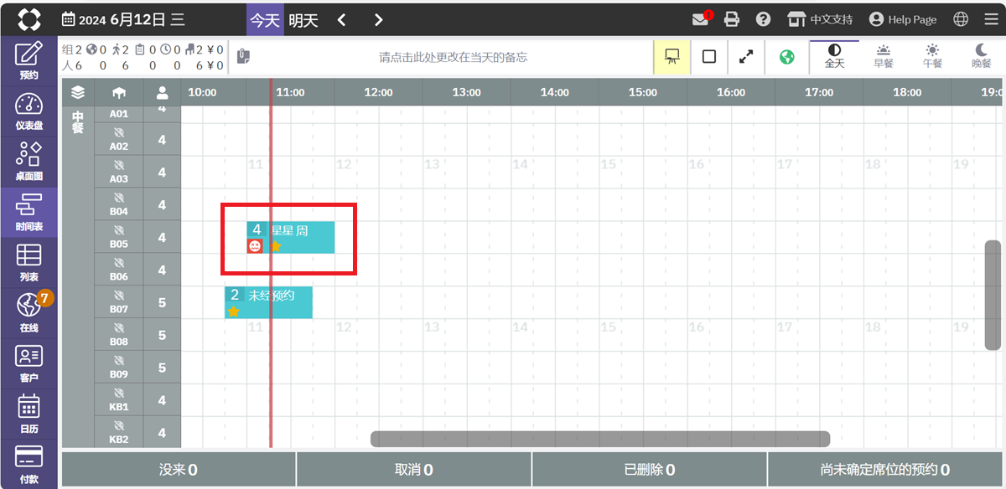Toggle visibility icon for table A02
Viewport: 1006px width, 489px height.
[119, 131]
